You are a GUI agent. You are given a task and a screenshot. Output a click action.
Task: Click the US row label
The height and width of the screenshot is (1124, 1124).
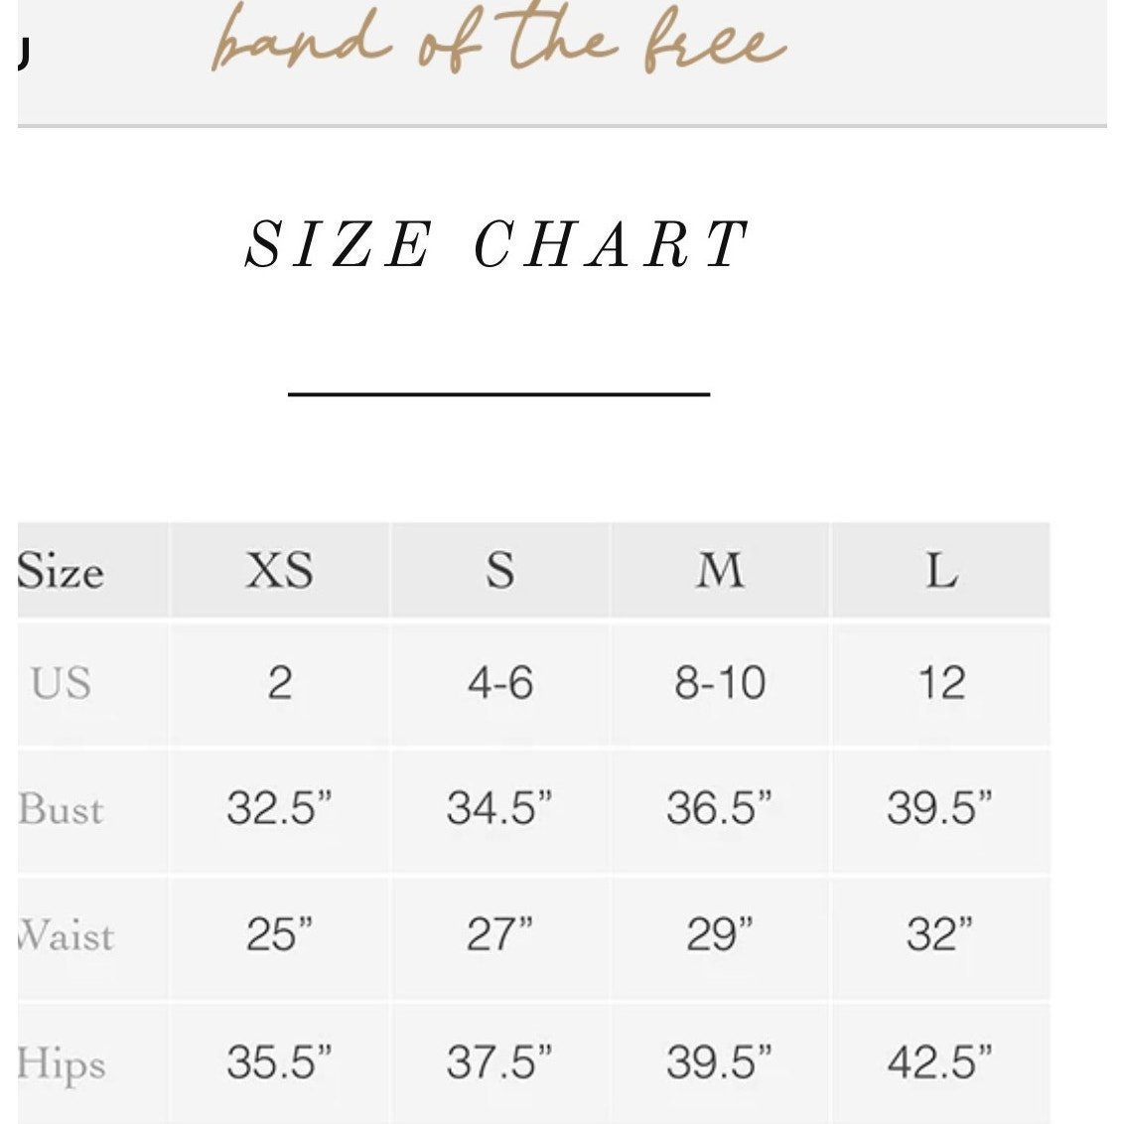click(x=61, y=682)
